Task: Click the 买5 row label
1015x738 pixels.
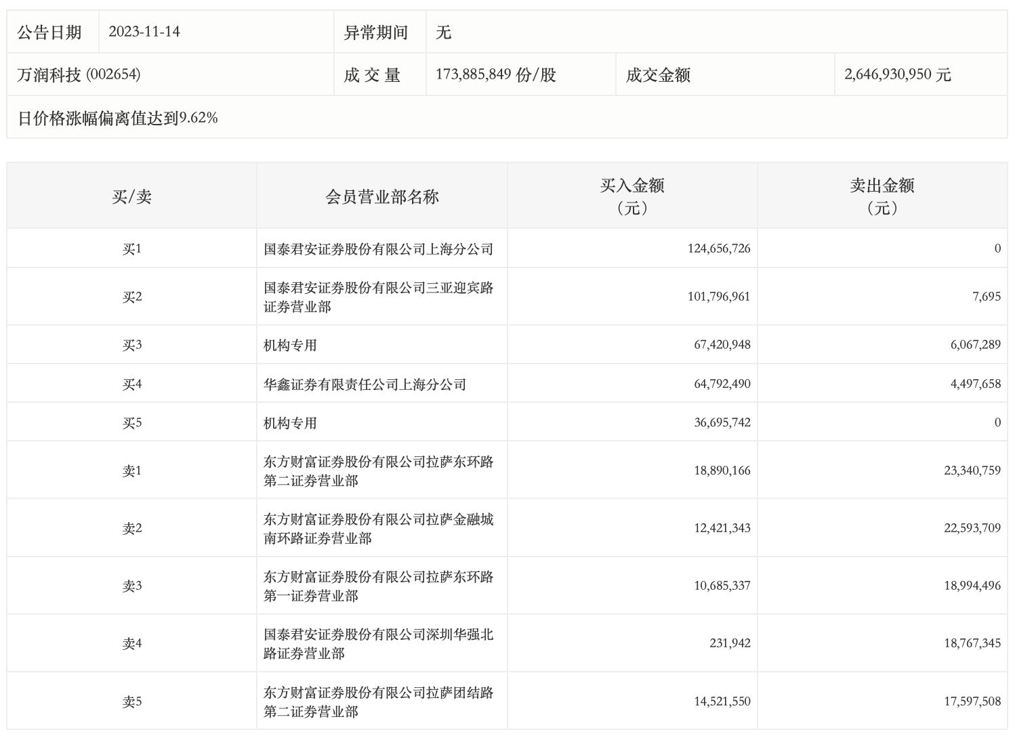Action: pos(131,423)
